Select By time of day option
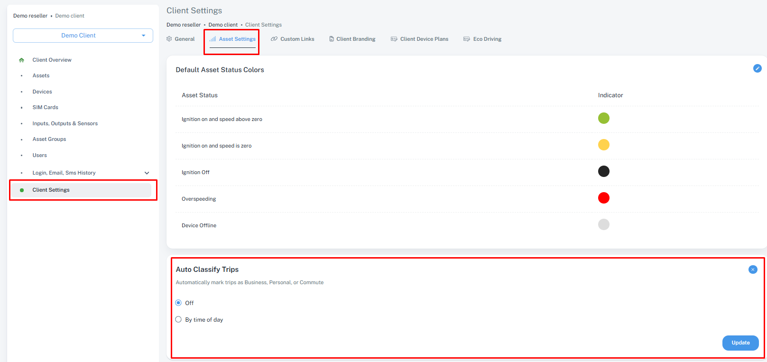This screenshot has height=362, width=767. point(178,319)
